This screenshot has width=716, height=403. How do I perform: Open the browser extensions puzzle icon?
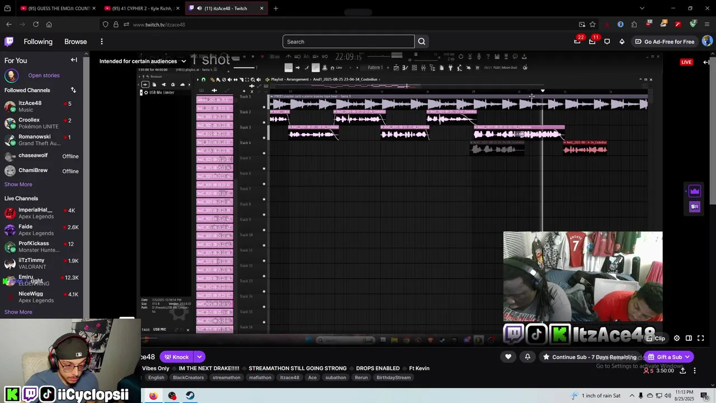634,25
